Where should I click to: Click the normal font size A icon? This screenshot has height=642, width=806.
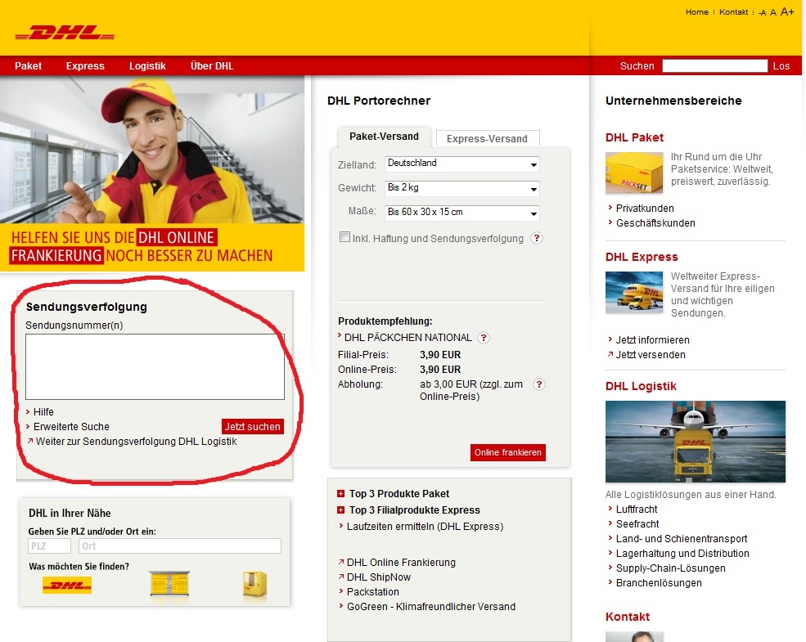(x=773, y=12)
